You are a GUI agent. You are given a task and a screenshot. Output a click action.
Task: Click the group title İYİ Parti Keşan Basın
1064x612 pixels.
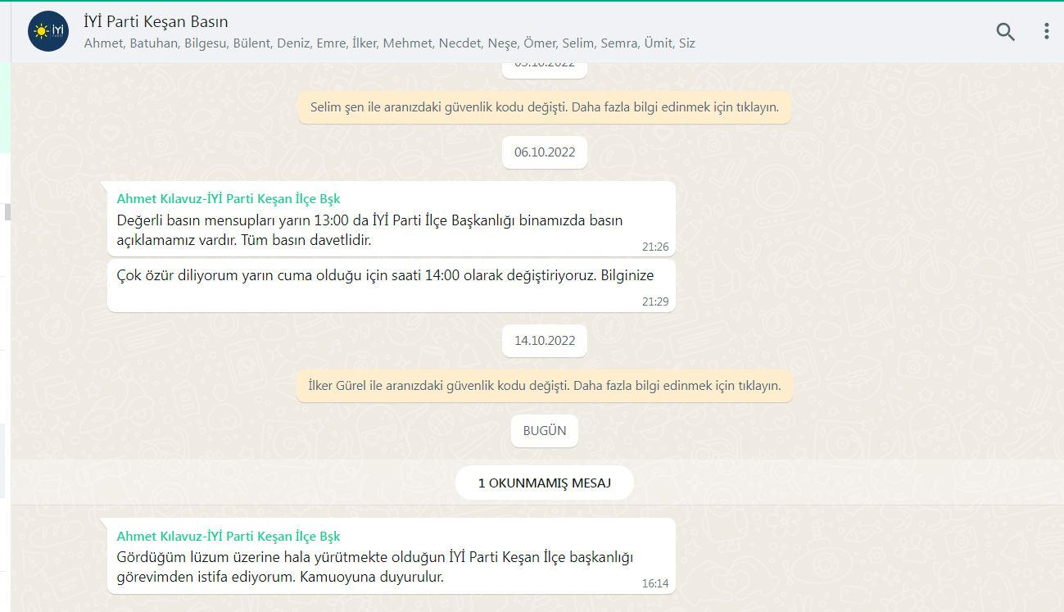[156, 22]
